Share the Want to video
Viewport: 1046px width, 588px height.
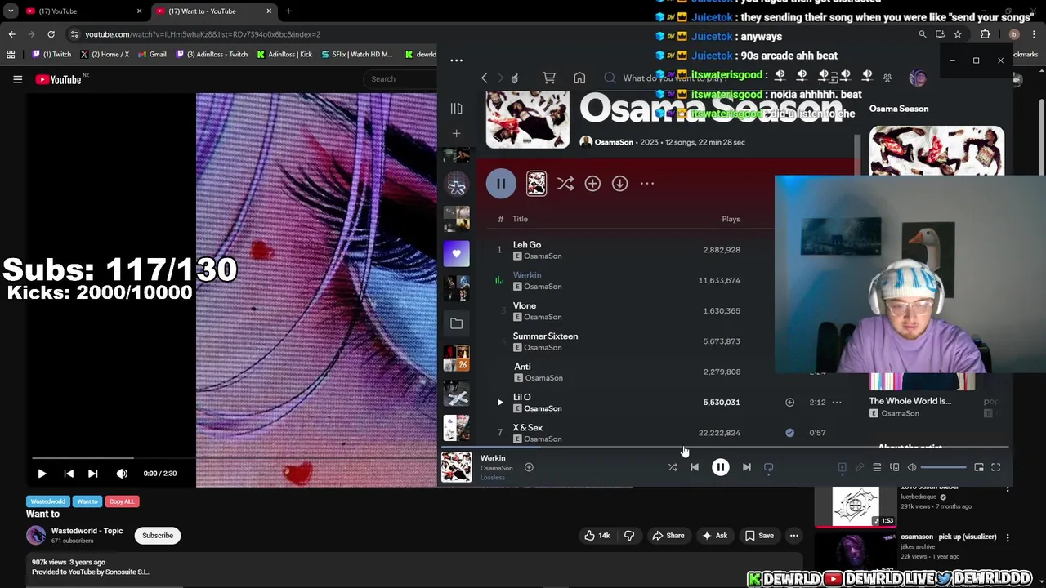[668, 536]
